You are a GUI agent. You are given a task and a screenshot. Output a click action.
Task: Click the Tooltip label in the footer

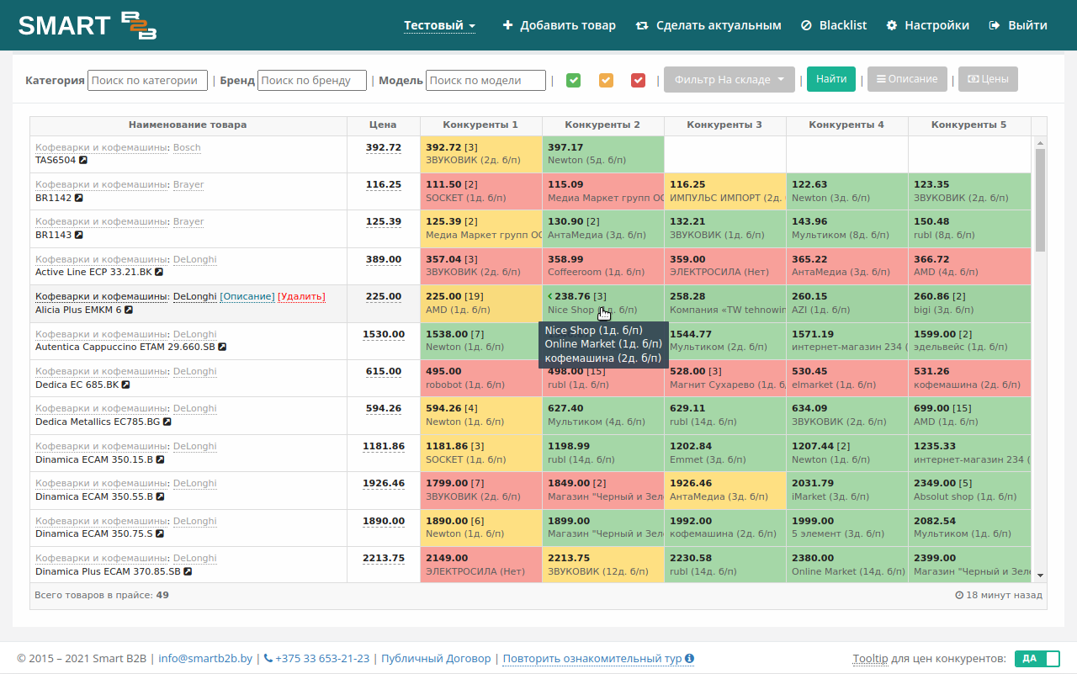pos(870,659)
